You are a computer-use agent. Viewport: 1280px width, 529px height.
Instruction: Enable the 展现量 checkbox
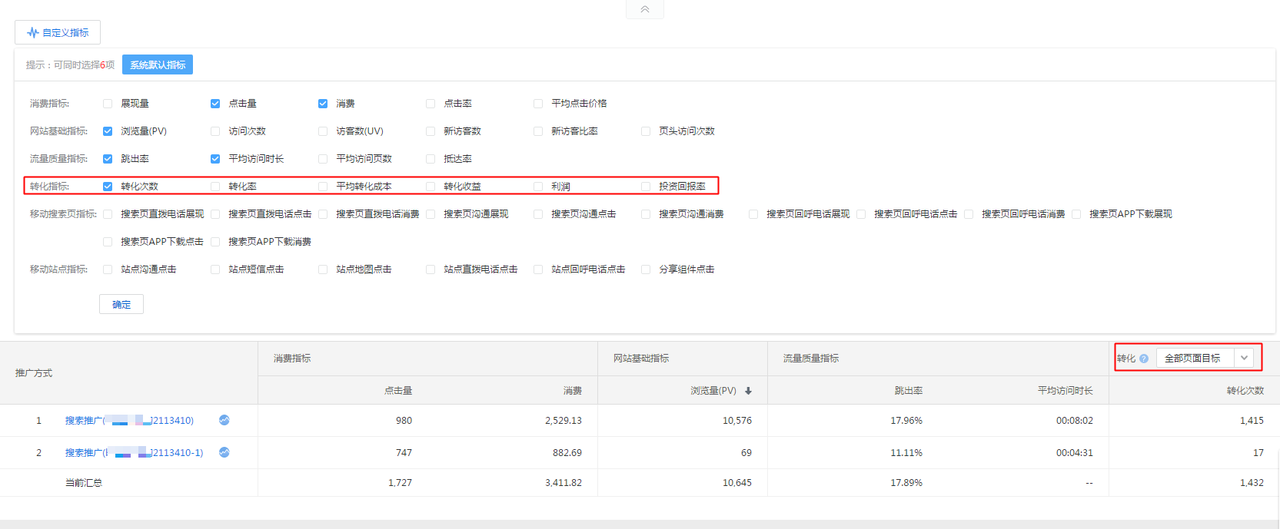click(x=108, y=104)
